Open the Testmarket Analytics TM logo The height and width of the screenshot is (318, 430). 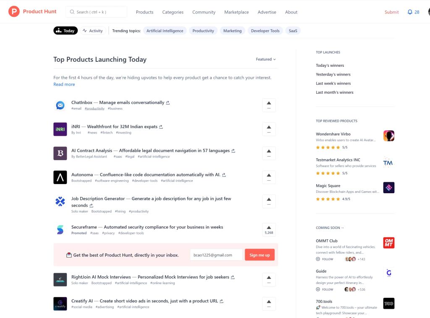click(x=388, y=162)
